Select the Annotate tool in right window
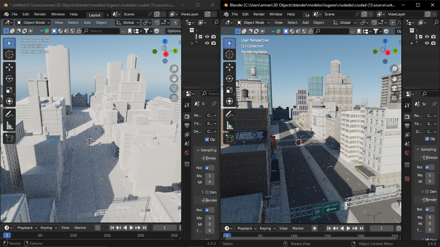The width and height of the screenshot is (440, 247). (x=230, y=114)
